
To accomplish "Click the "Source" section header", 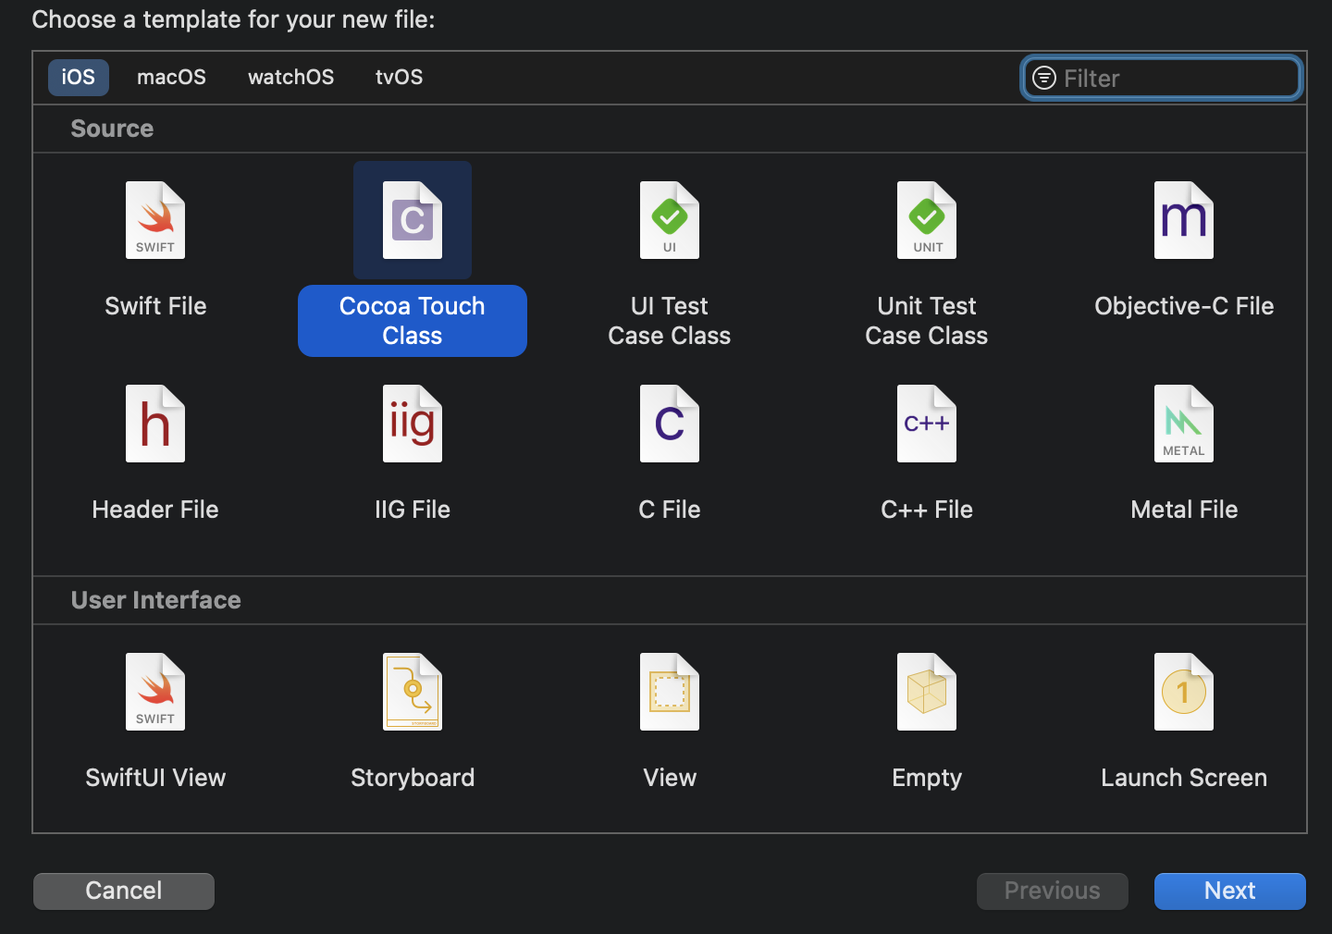I will pos(112,129).
